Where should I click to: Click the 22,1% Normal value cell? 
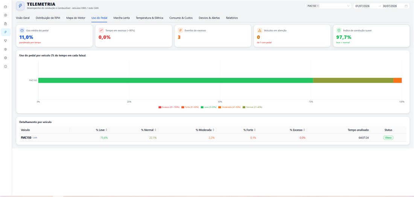click(153, 138)
